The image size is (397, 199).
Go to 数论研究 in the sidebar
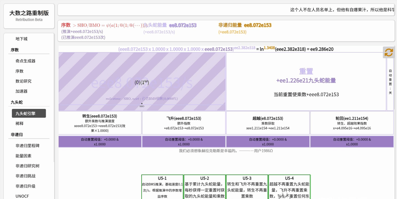point(23,81)
